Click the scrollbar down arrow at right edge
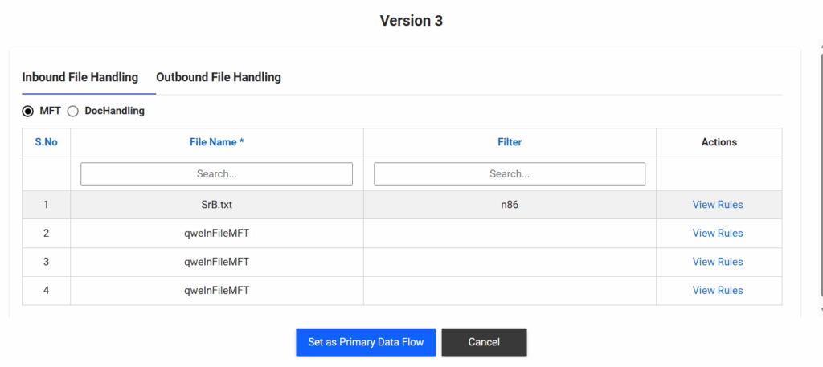The image size is (823, 367). coord(821,309)
